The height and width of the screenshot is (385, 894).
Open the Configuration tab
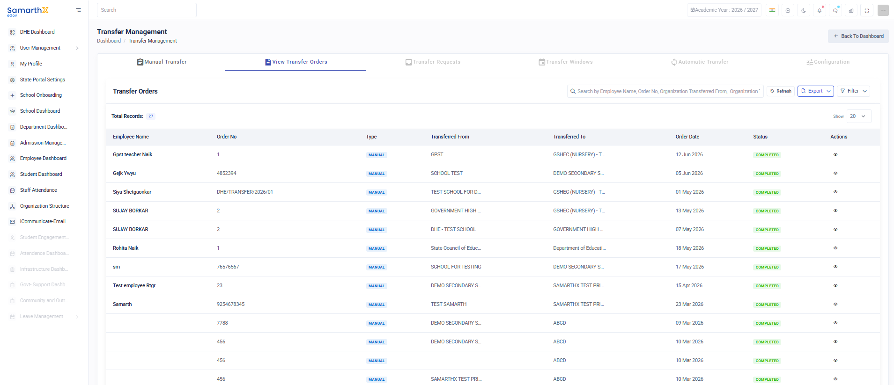828,62
